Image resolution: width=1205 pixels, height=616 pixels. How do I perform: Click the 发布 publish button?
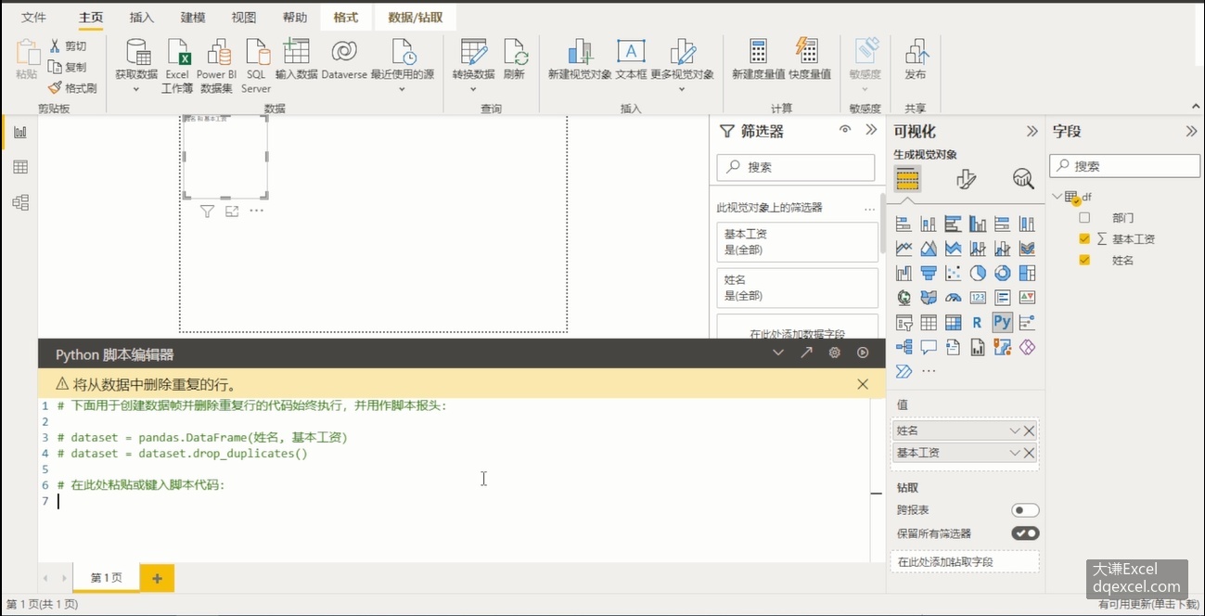(x=916, y=60)
